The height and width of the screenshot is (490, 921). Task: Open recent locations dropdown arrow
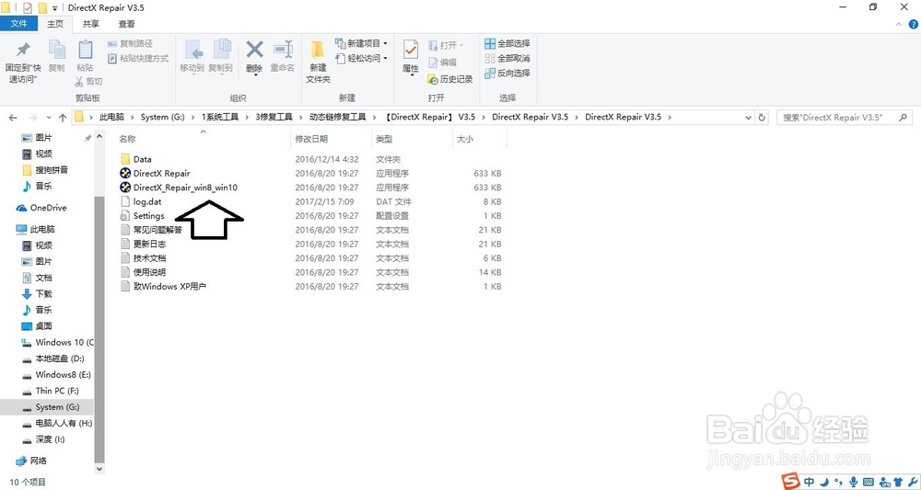(x=48, y=118)
